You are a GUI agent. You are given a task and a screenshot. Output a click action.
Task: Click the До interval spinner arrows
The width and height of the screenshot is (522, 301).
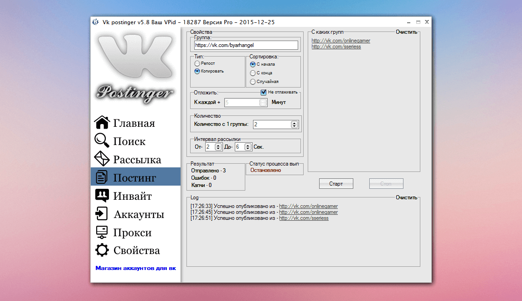coord(248,147)
